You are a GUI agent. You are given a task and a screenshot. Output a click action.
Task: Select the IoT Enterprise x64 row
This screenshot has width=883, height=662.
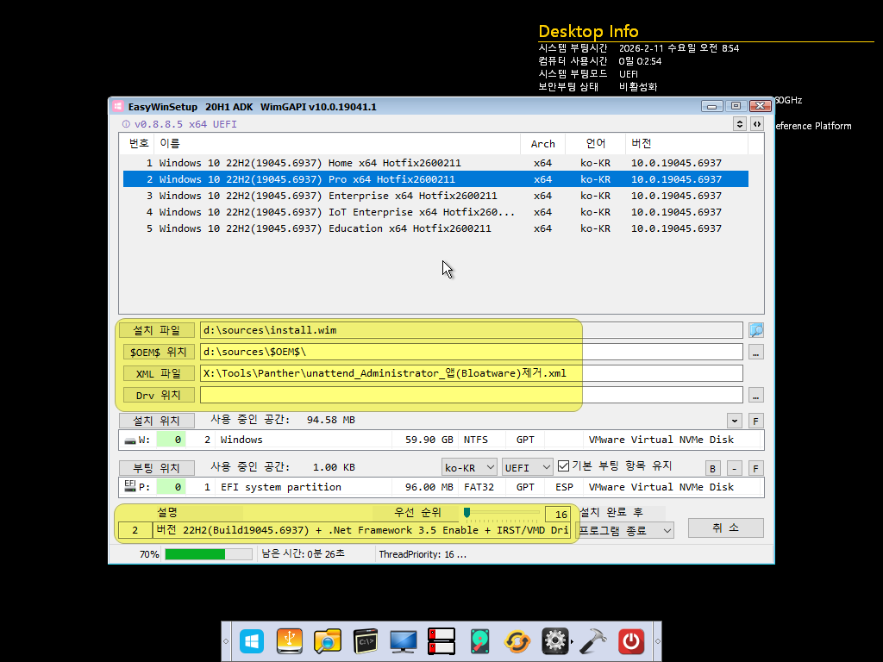click(435, 212)
